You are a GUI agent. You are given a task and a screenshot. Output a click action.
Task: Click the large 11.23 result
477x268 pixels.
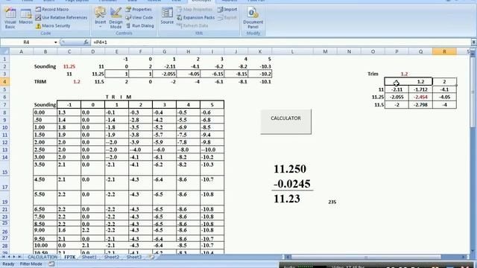point(287,199)
